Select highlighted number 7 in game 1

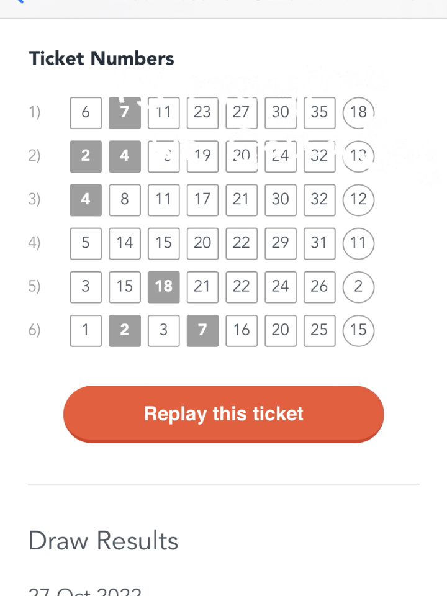pyautogui.click(x=125, y=113)
